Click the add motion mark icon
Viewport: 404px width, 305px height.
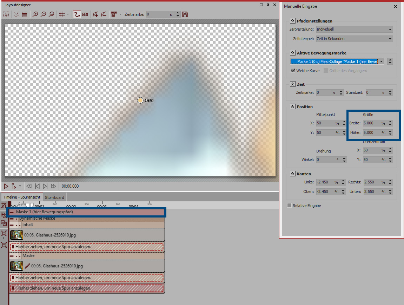(x=95, y=14)
